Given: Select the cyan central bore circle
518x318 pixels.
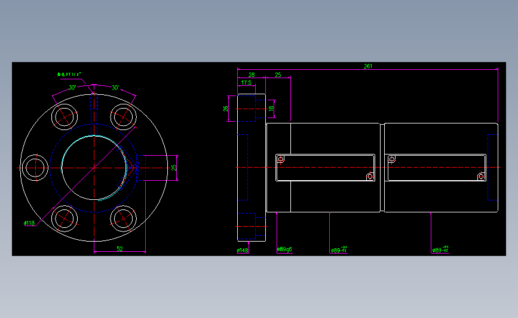Looking at the screenshot, I should (x=94, y=168).
